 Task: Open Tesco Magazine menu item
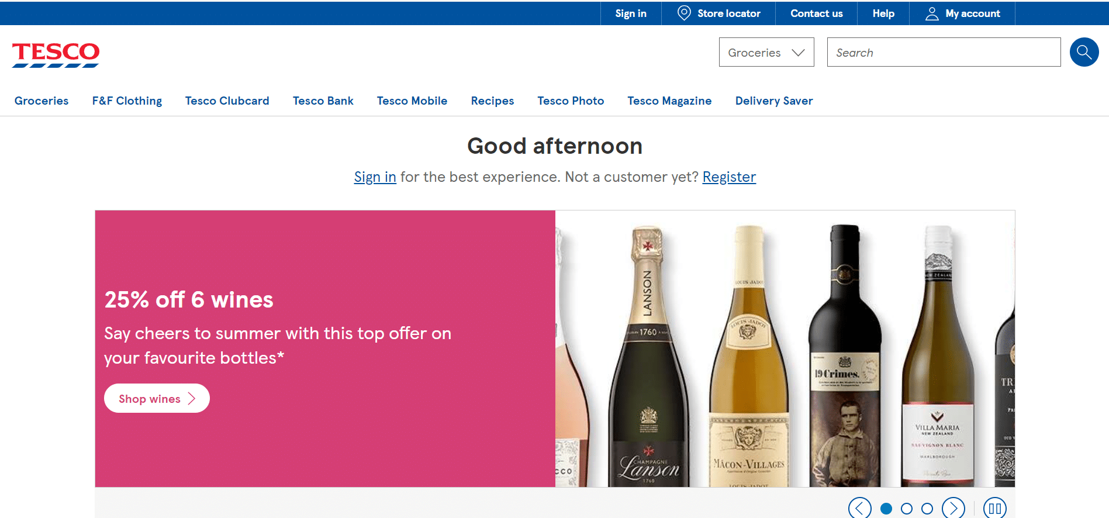tap(669, 101)
